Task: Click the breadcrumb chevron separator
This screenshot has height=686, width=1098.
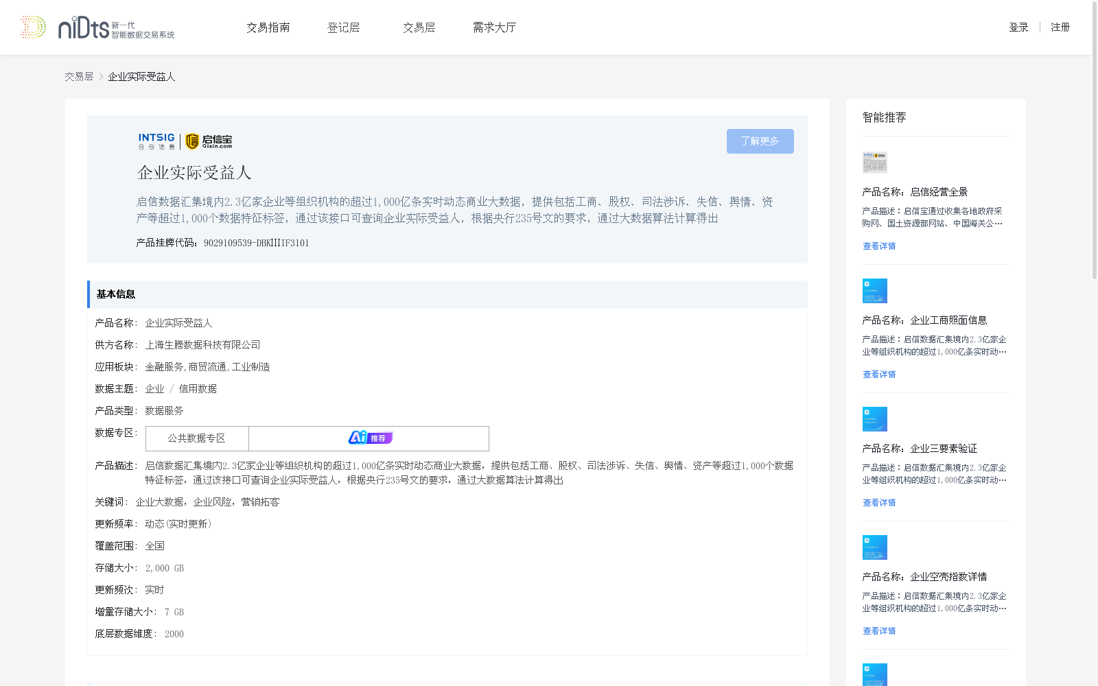Action: tap(101, 77)
